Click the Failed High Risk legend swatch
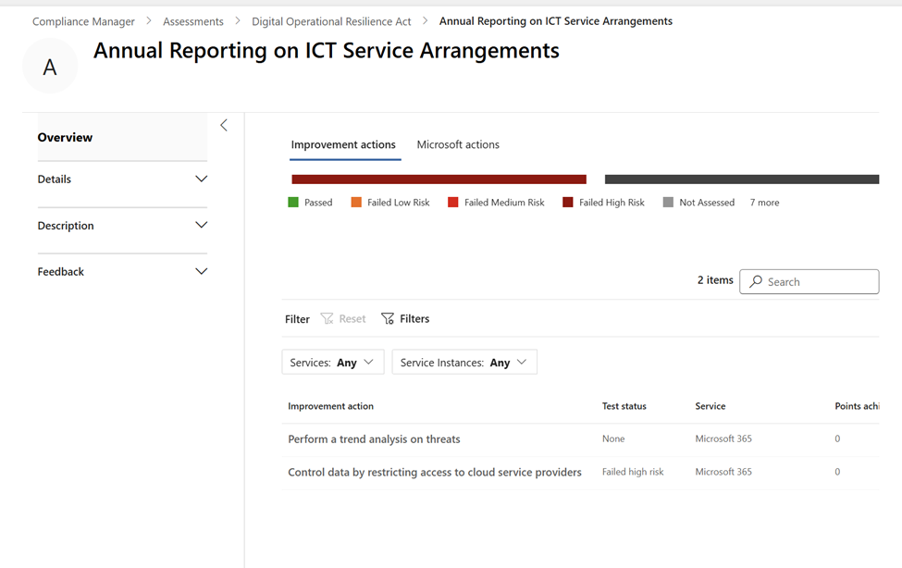902x568 pixels. pos(568,202)
